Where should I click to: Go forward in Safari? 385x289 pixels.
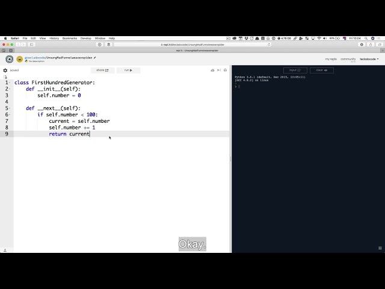23,45
